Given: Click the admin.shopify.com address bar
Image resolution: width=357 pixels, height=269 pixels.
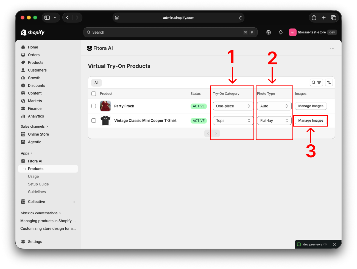Looking at the screenshot, I should point(178,18).
